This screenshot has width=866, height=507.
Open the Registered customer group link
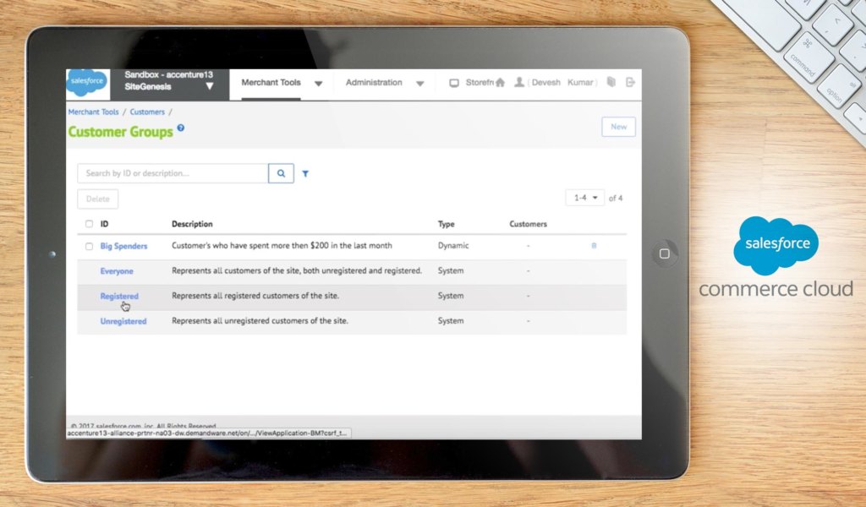[x=119, y=297]
